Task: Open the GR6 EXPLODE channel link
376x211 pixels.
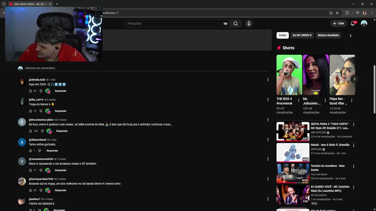Action: [x=318, y=132]
